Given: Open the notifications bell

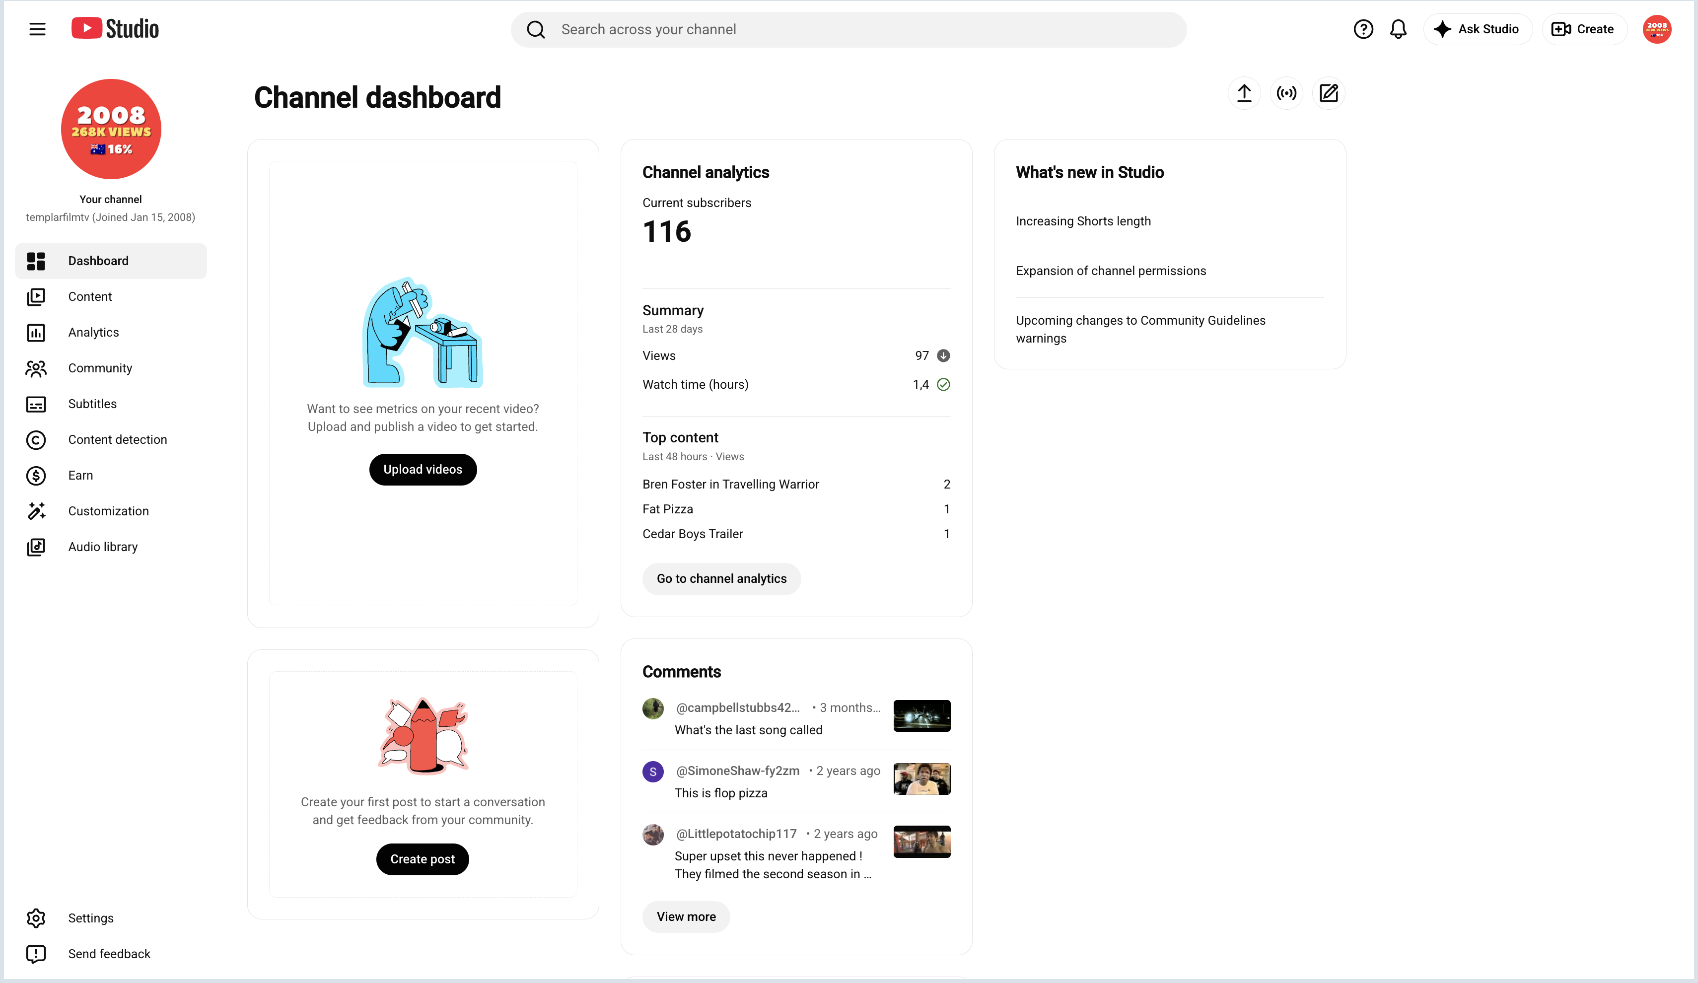Looking at the screenshot, I should [x=1398, y=29].
